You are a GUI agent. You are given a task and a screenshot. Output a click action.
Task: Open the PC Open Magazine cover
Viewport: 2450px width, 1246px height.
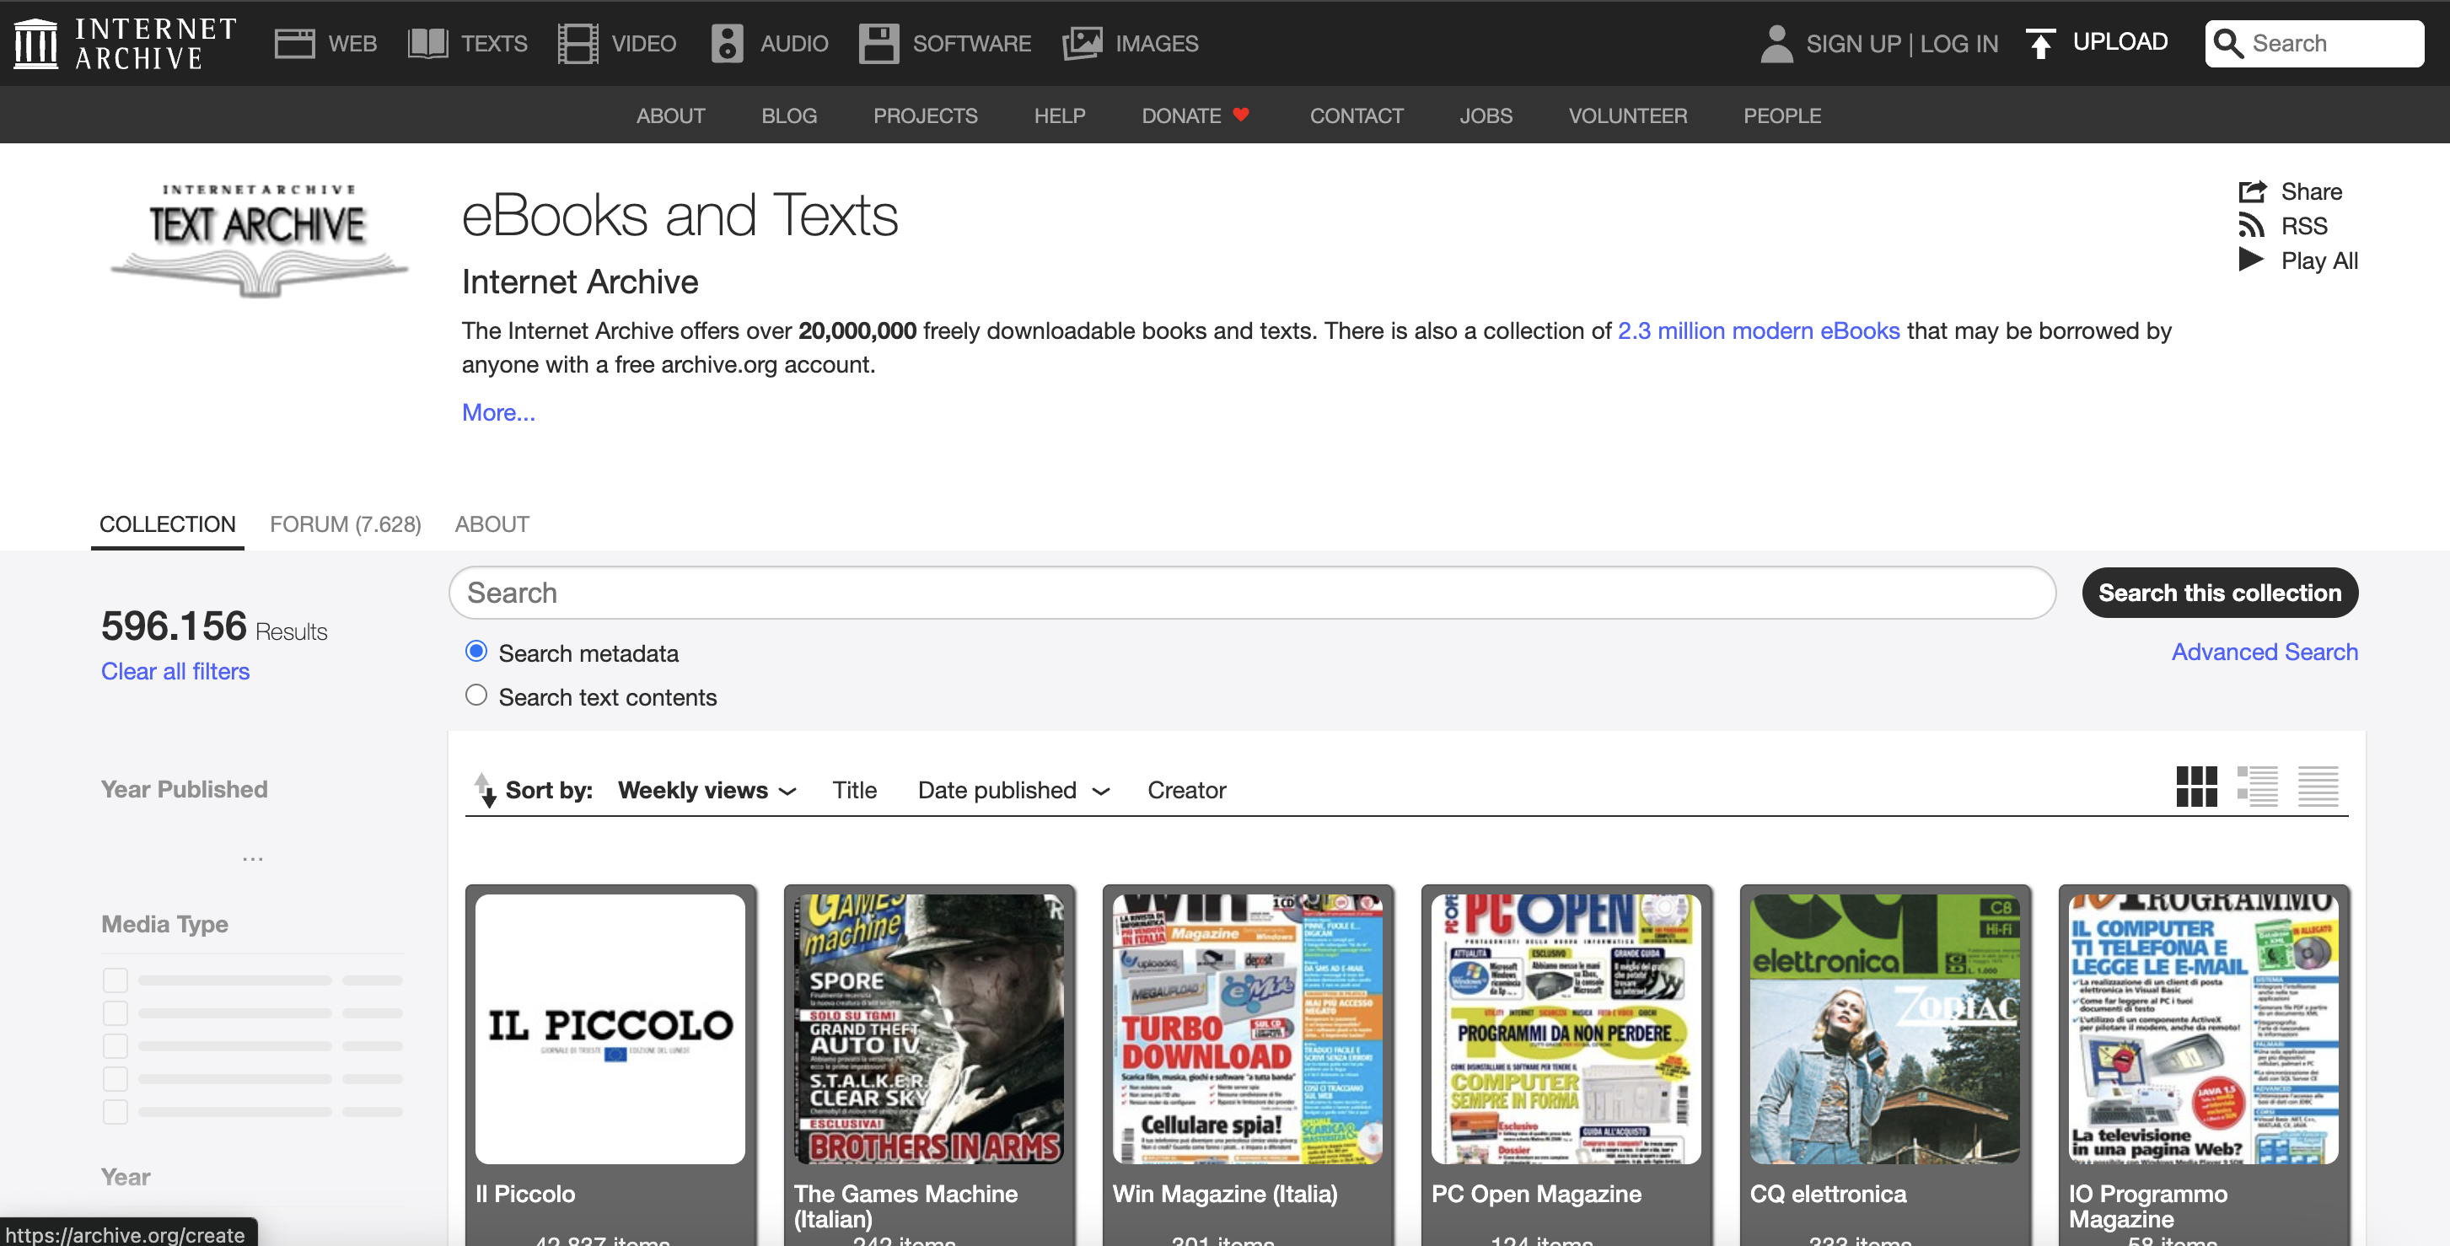pyautogui.click(x=1566, y=1028)
